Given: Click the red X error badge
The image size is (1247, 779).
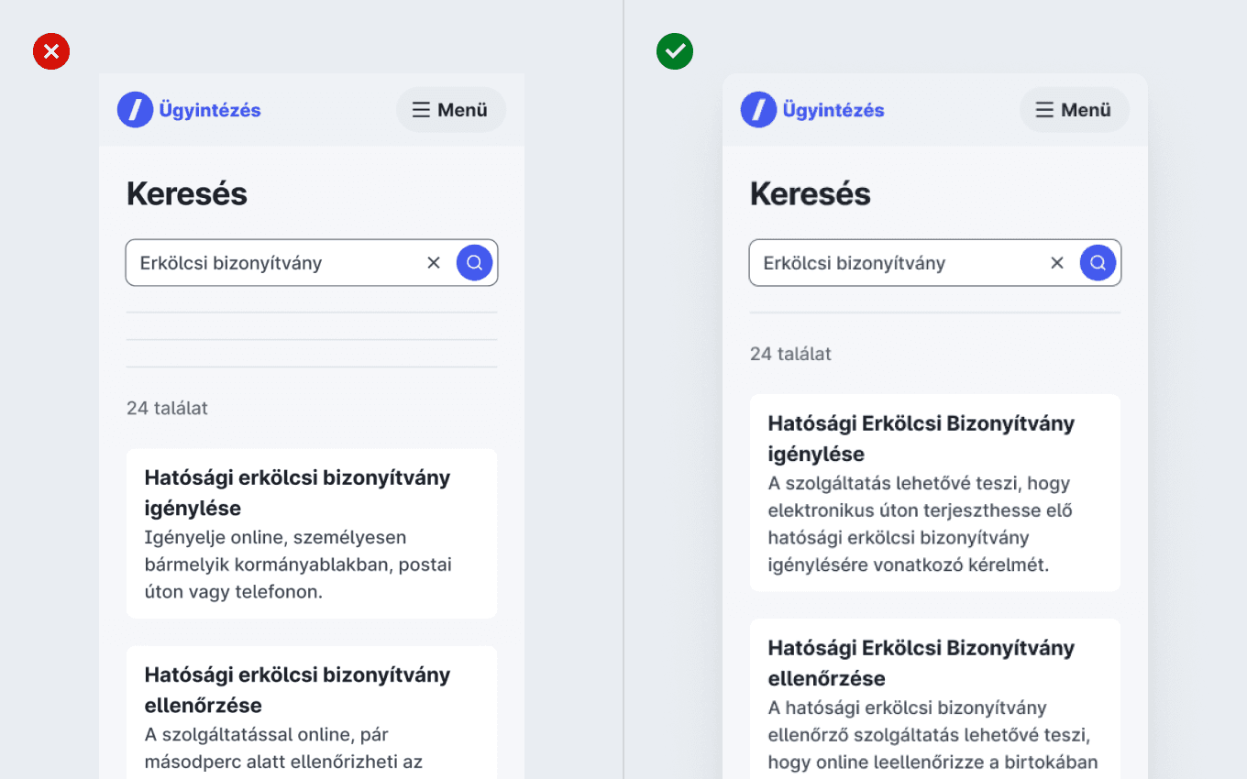Looking at the screenshot, I should point(51,52).
